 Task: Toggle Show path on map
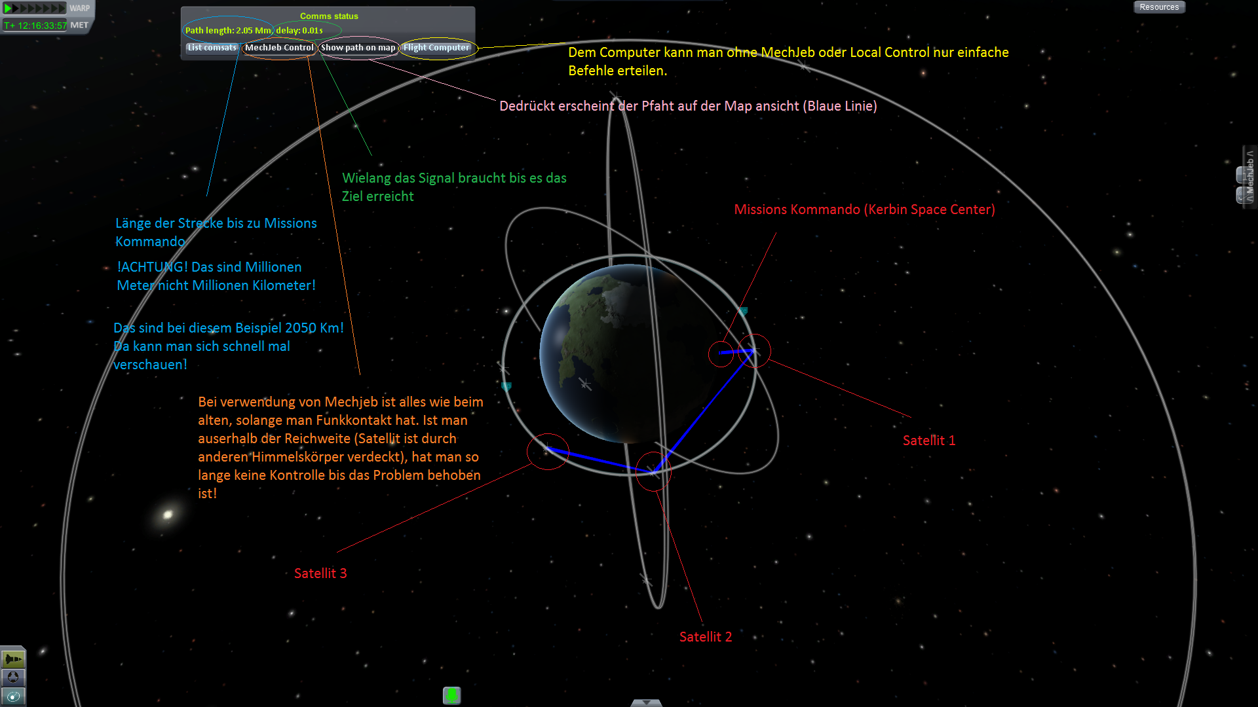pos(358,48)
